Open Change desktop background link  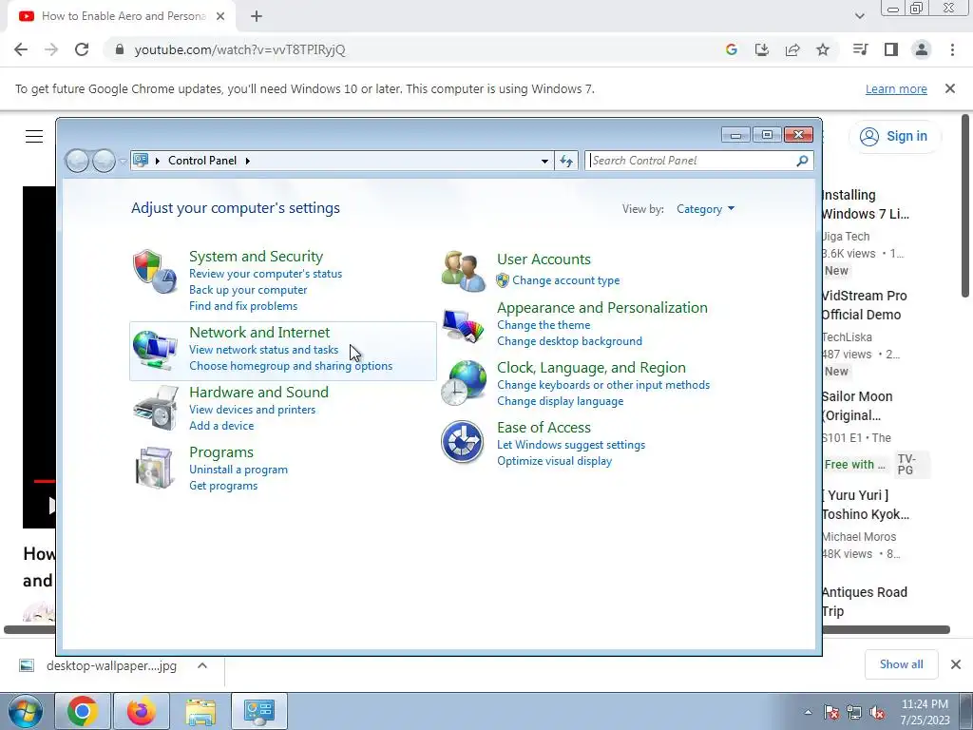click(x=570, y=341)
